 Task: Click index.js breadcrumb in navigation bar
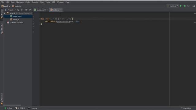pyautogui.click(x=17, y=6)
